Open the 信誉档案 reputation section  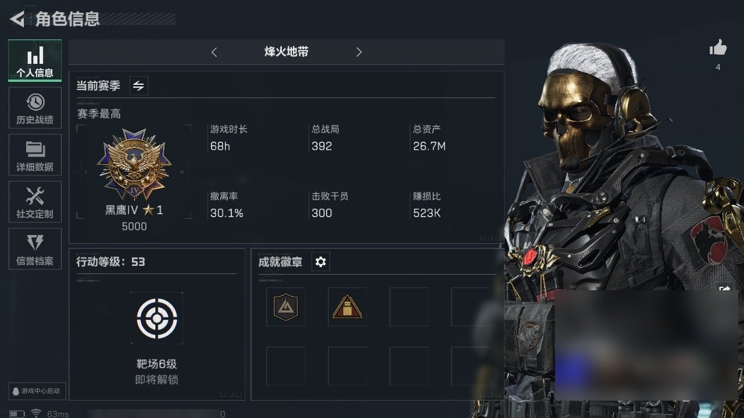tap(35, 248)
